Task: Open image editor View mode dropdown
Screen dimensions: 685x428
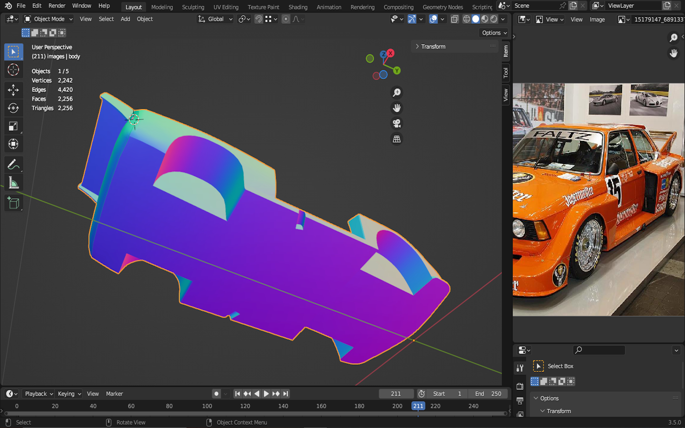Action: point(549,19)
